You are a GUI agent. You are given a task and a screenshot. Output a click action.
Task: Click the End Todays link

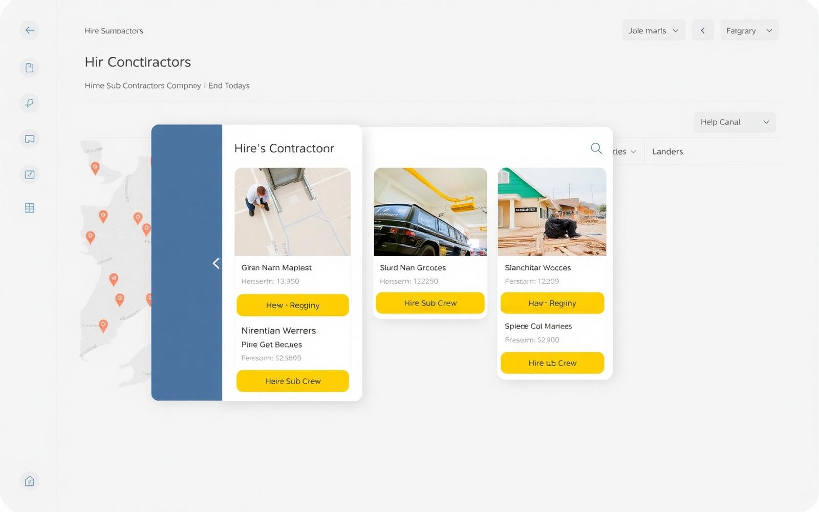229,86
